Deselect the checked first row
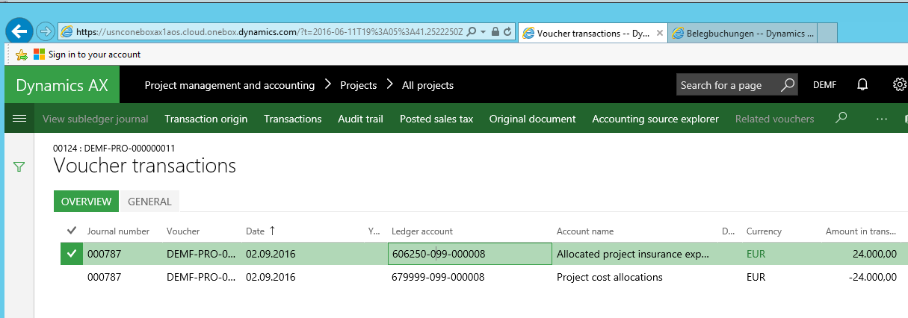The height and width of the screenshot is (318, 908). point(72,254)
